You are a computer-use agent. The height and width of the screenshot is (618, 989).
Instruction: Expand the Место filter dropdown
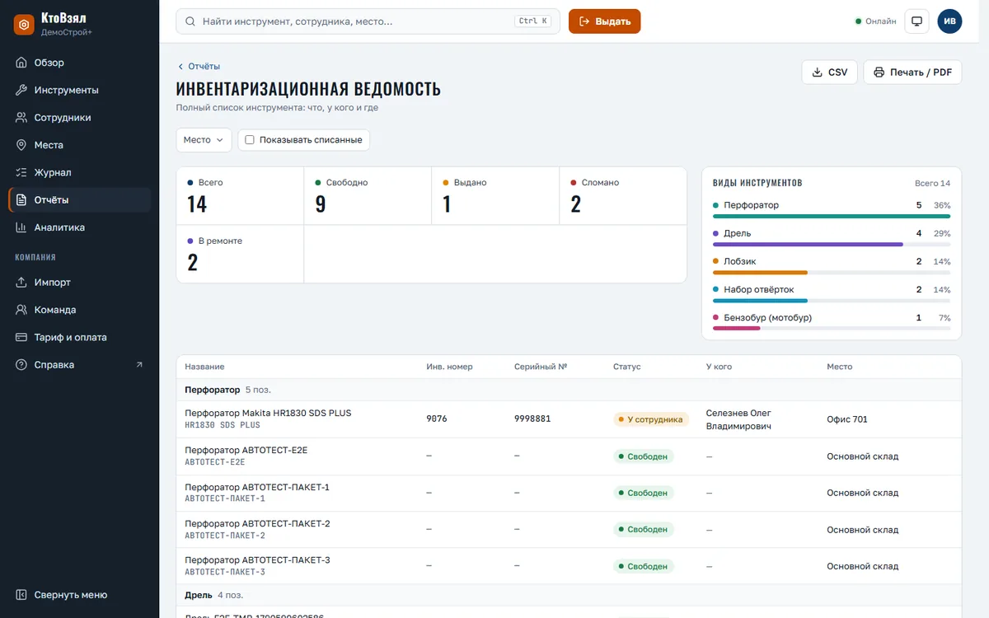(204, 140)
